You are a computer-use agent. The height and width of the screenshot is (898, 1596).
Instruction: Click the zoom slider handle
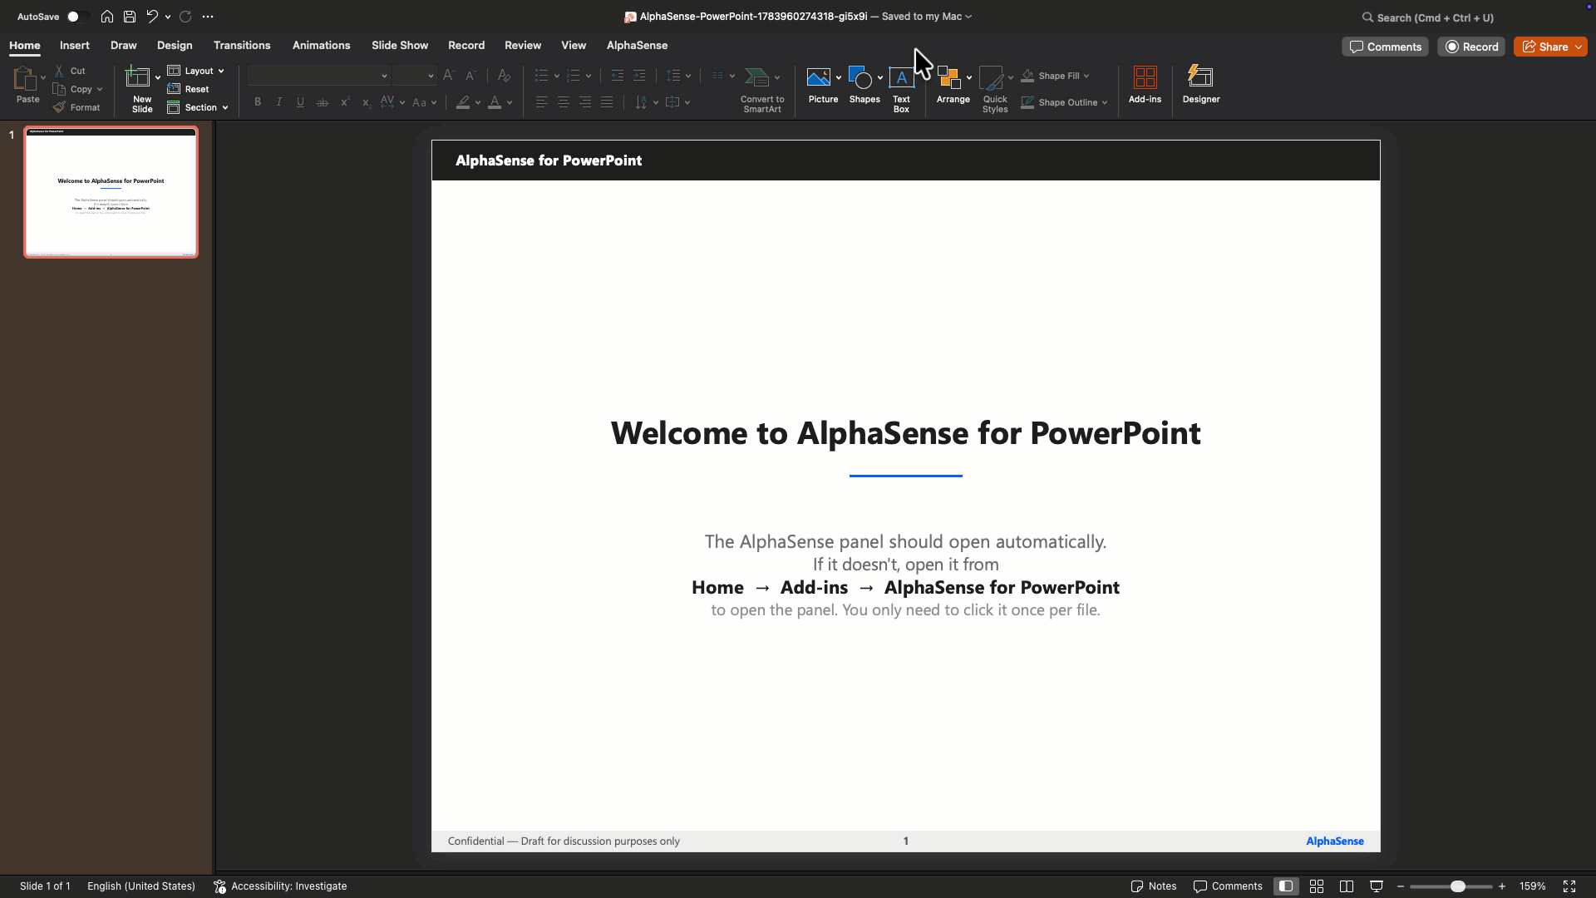click(x=1457, y=886)
